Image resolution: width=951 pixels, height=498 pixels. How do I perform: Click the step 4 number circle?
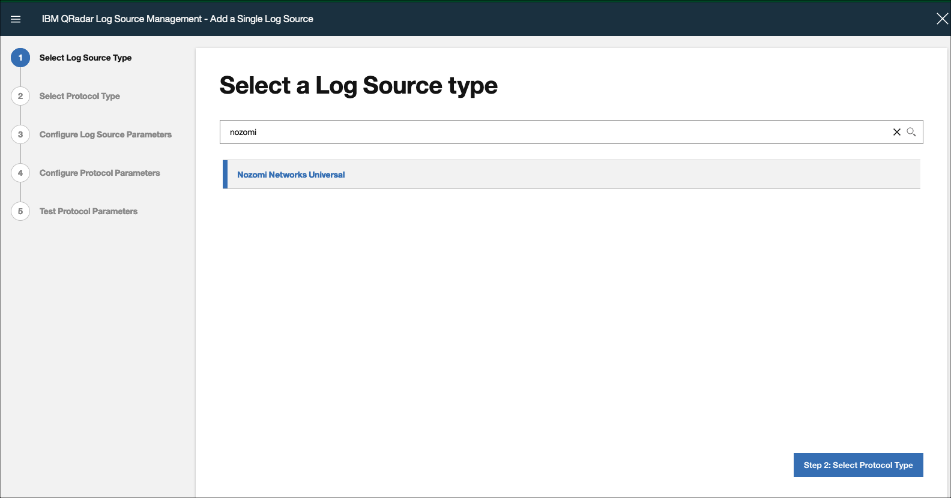(20, 173)
